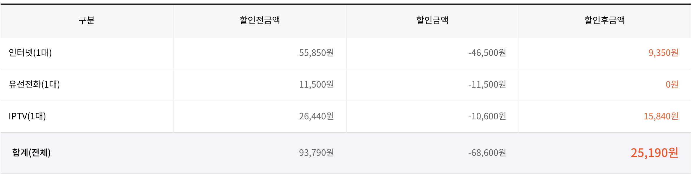Click the 26,440원 IPTV pre-discount amount
The width and height of the screenshot is (695, 177).
(316, 116)
